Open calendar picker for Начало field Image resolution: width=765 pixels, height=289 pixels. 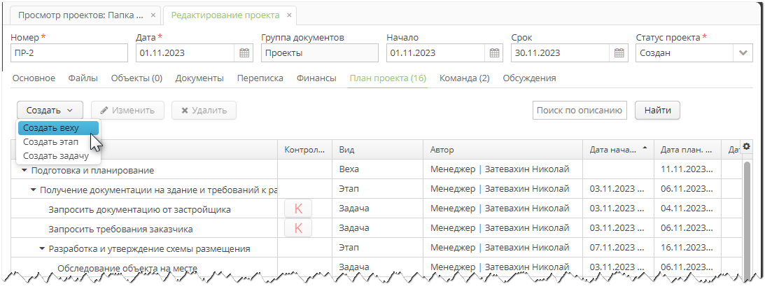(494, 53)
